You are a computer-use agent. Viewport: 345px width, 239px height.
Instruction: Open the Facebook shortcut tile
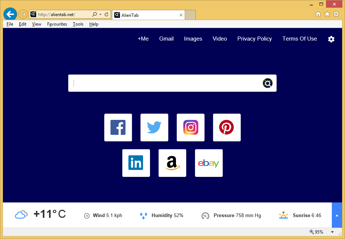(118, 128)
